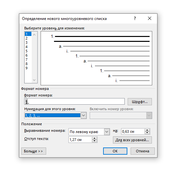Select level 8 in the level list
Image resolution: width=182 pixels, height=189 pixels.
coord(28,64)
